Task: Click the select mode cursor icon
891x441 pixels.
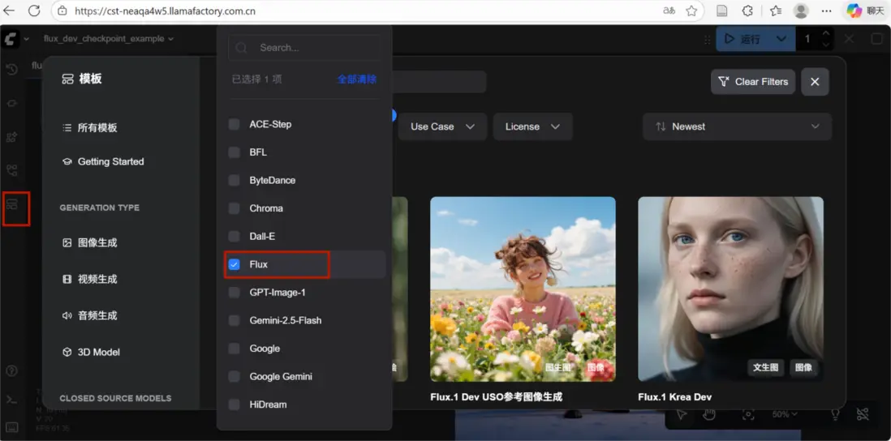Action: click(x=681, y=414)
